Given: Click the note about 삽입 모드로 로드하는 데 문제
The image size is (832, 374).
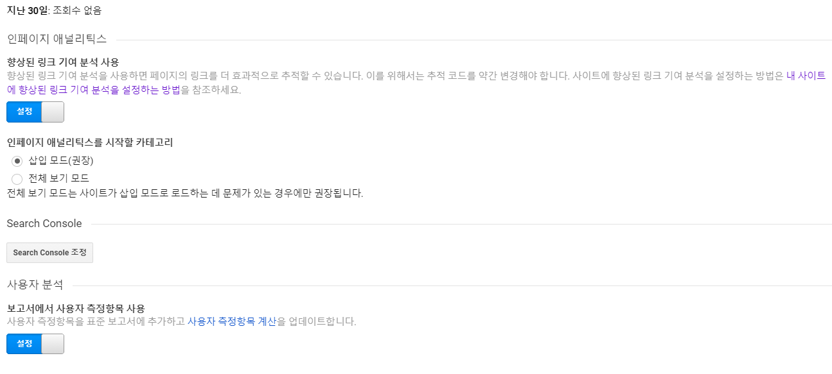Looking at the screenshot, I should tap(185, 192).
